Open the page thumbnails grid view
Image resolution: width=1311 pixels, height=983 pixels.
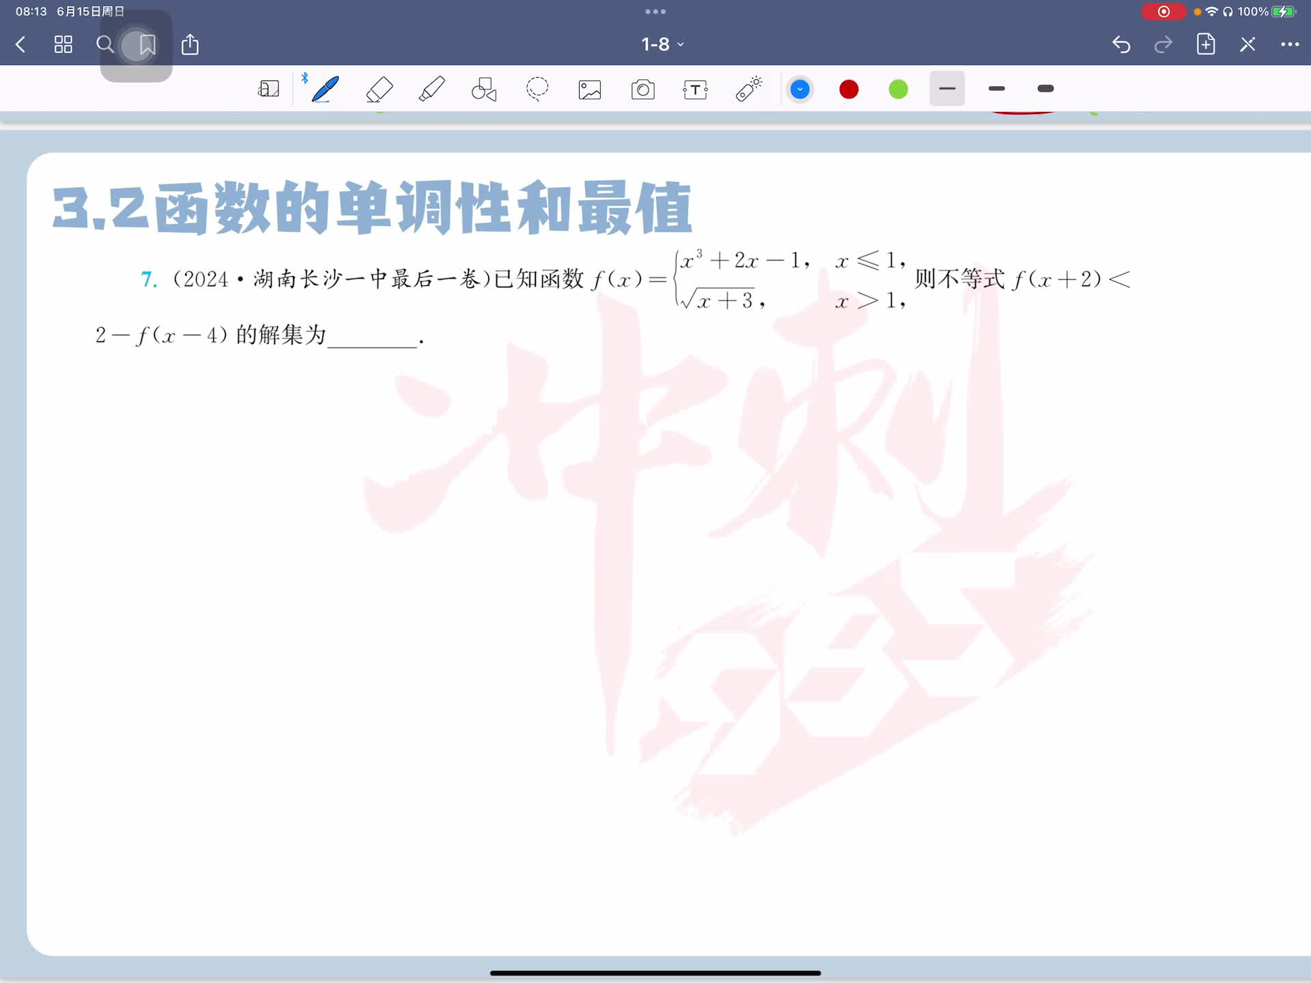coord(64,44)
